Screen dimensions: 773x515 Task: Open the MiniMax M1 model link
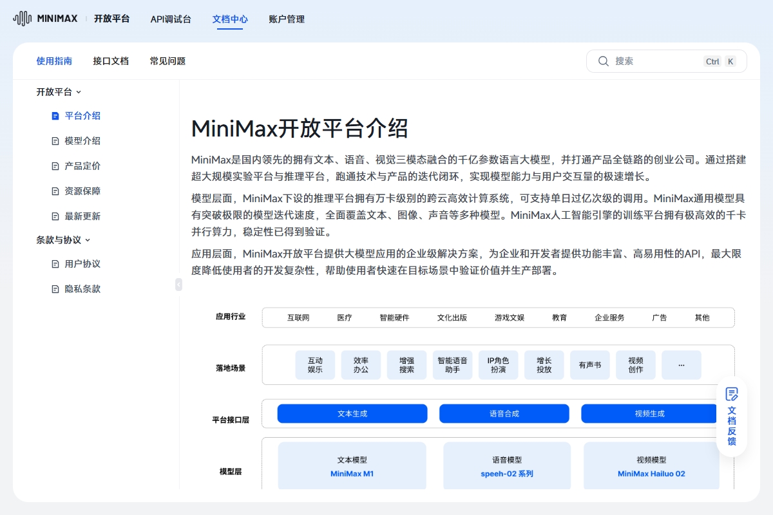click(x=351, y=473)
